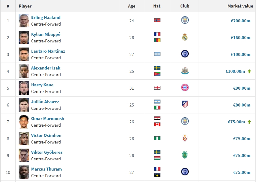256x182 pixels.
Task: Click Omar Marmoush's portrait thumbnail
Action: click(x=24, y=122)
